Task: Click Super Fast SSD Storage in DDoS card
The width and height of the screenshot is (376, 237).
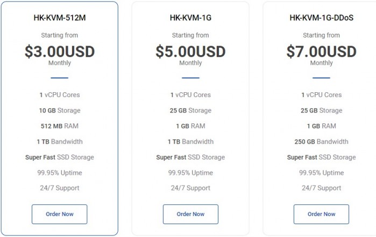Action: (x=321, y=157)
